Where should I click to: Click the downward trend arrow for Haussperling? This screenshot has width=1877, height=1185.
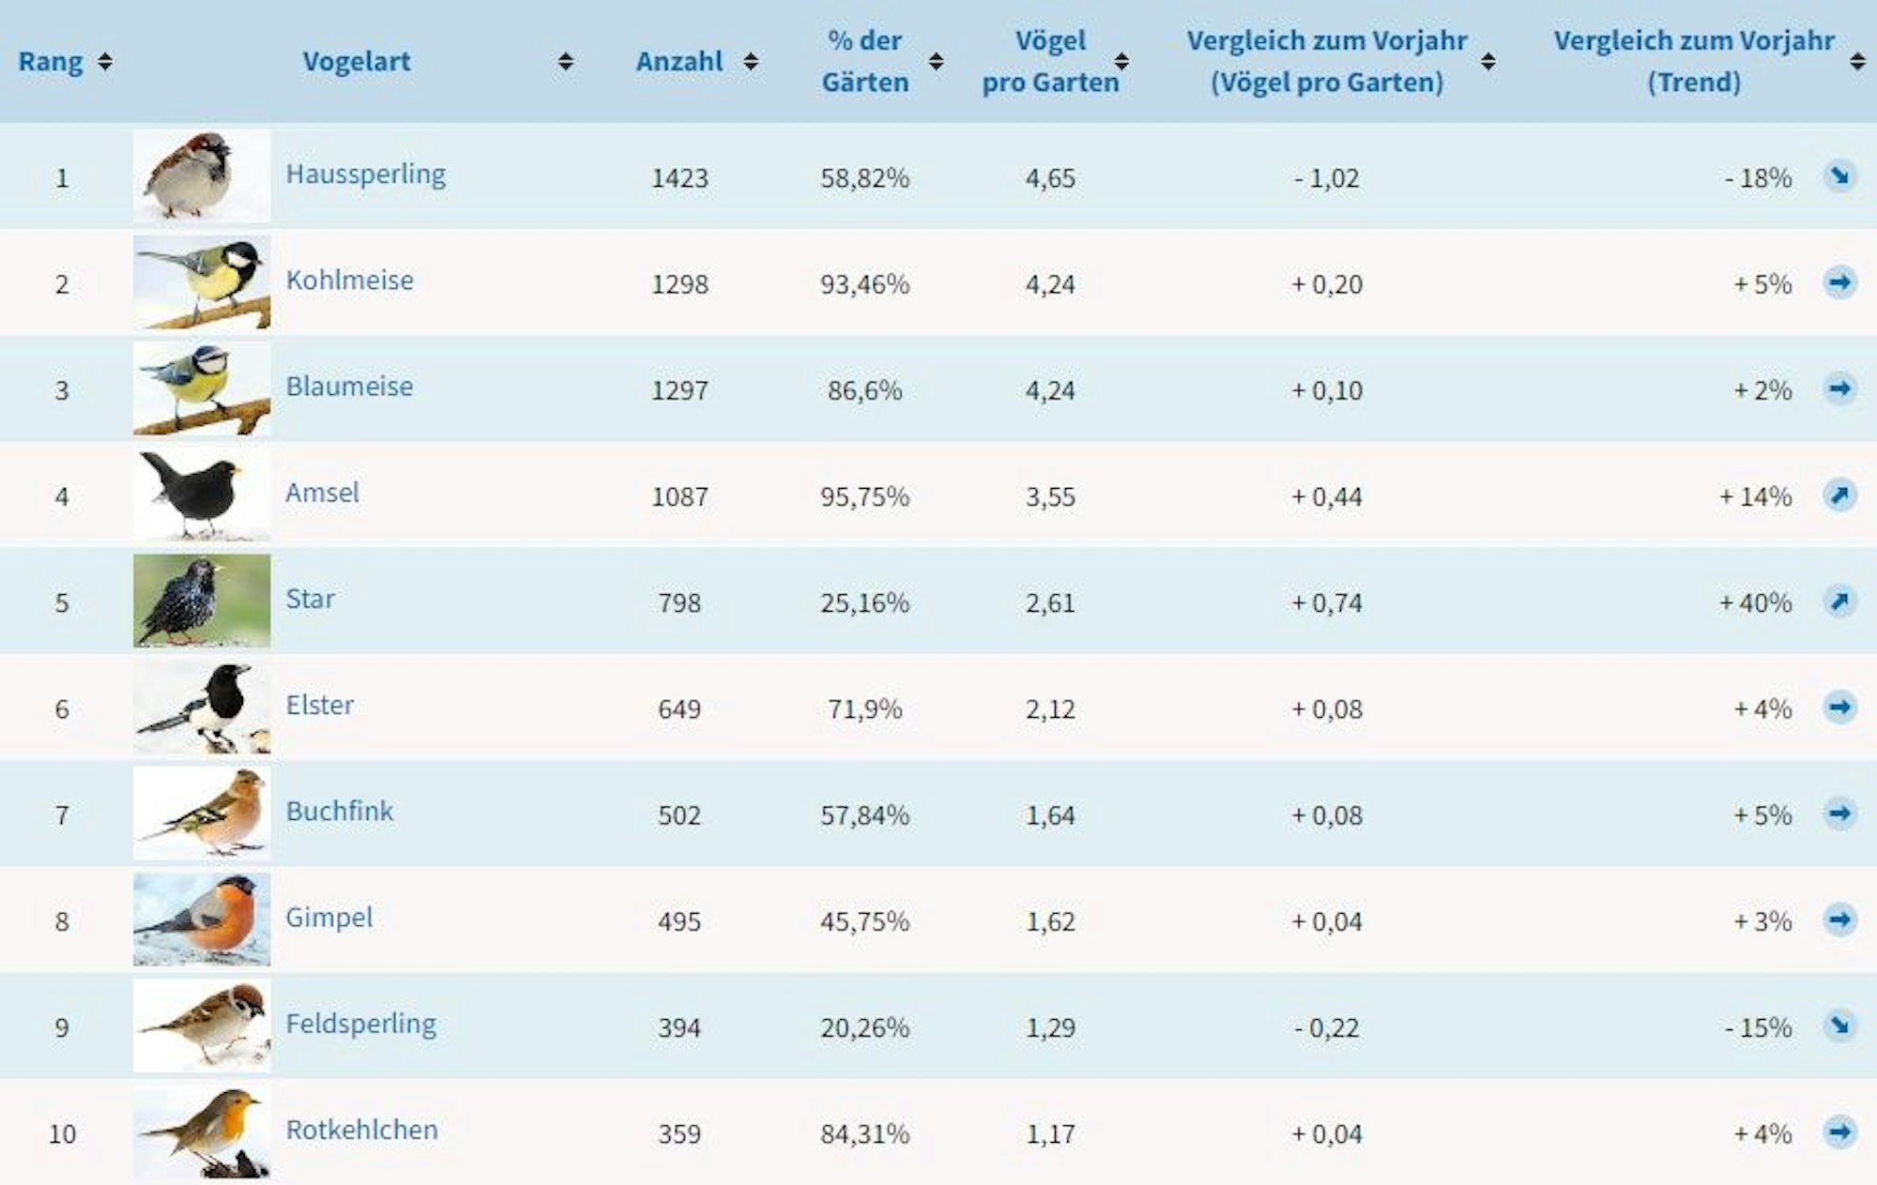(x=1839, y=176)
